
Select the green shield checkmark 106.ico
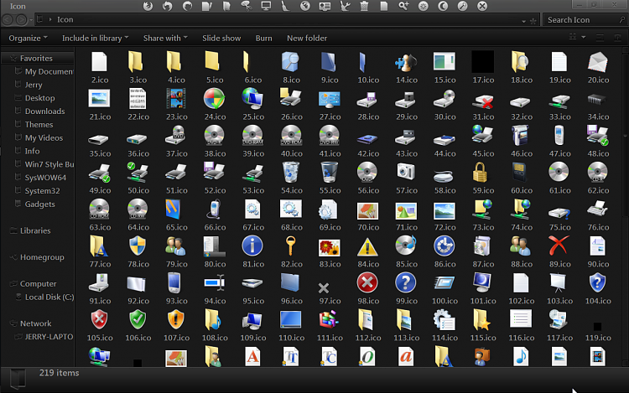point(138,319)
